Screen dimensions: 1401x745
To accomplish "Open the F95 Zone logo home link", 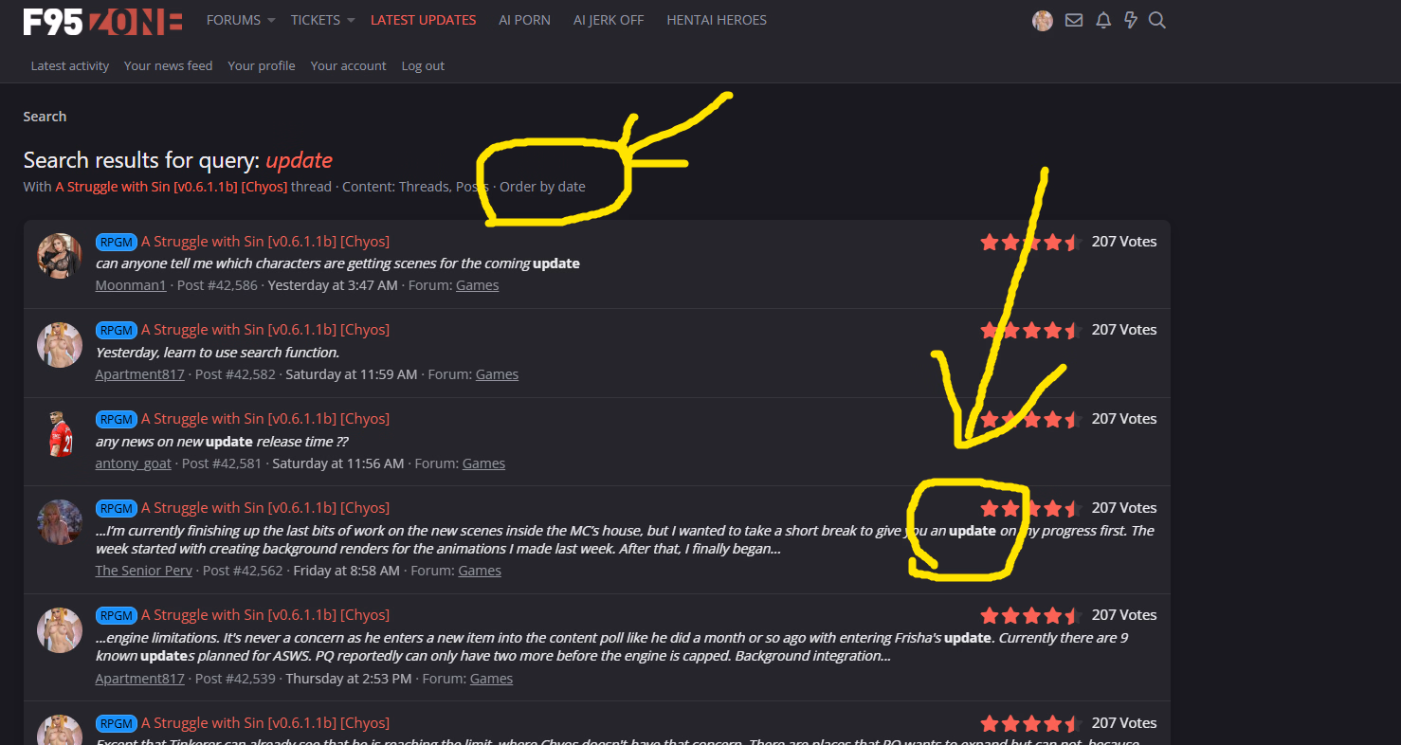I will [x=102, y=20].
